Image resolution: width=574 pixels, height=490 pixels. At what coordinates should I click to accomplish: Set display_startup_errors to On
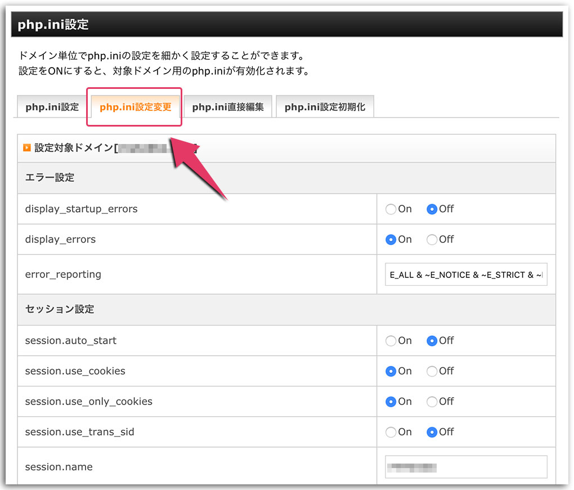click(x=391, y=209)
